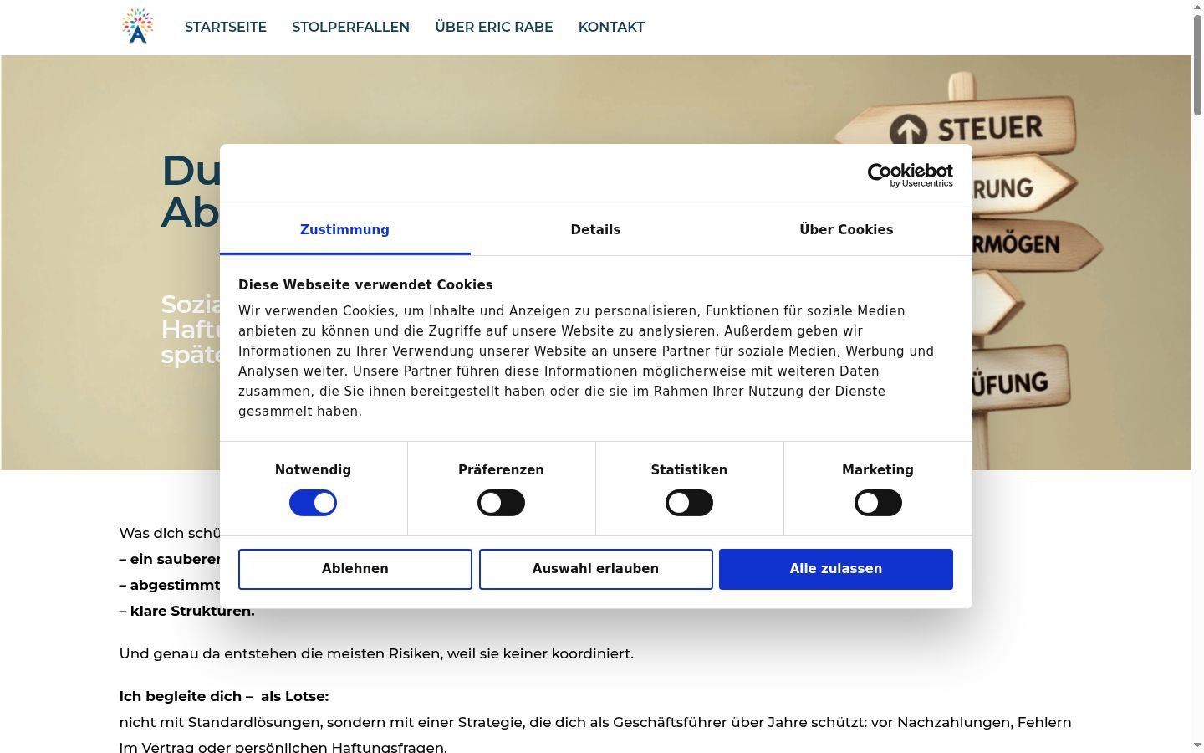Select the Zustimmung tab
This screenshot has height=753, width=1204.
coord(344,230)
